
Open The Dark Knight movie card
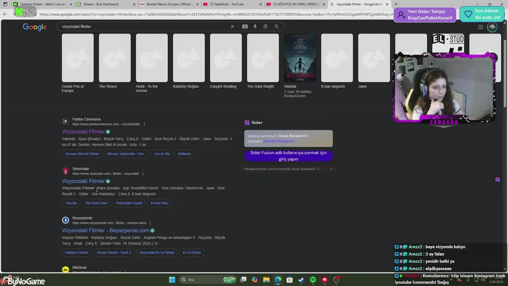(263, 61)
